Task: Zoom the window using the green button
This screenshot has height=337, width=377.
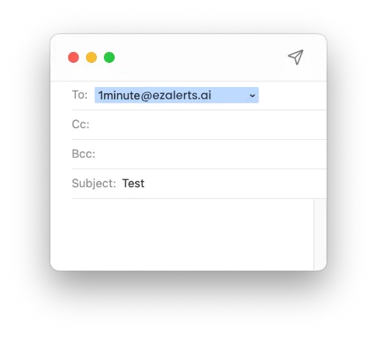Action: point(109,57)
